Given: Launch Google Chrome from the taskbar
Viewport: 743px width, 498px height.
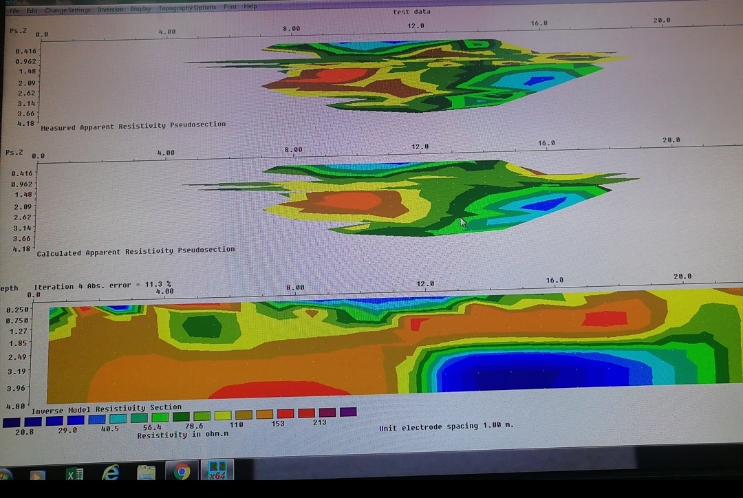Looking at the screenshot, I should click(182, 472).
